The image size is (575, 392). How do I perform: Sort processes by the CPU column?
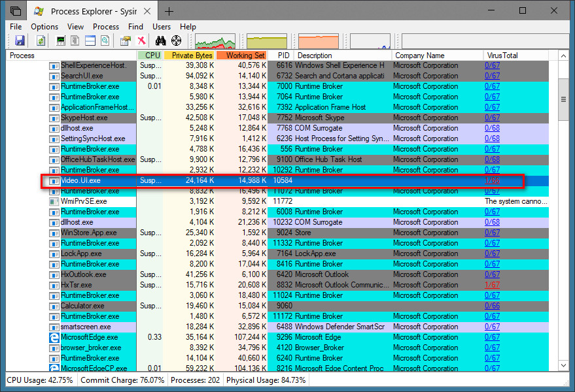click(x=150, y=55)
